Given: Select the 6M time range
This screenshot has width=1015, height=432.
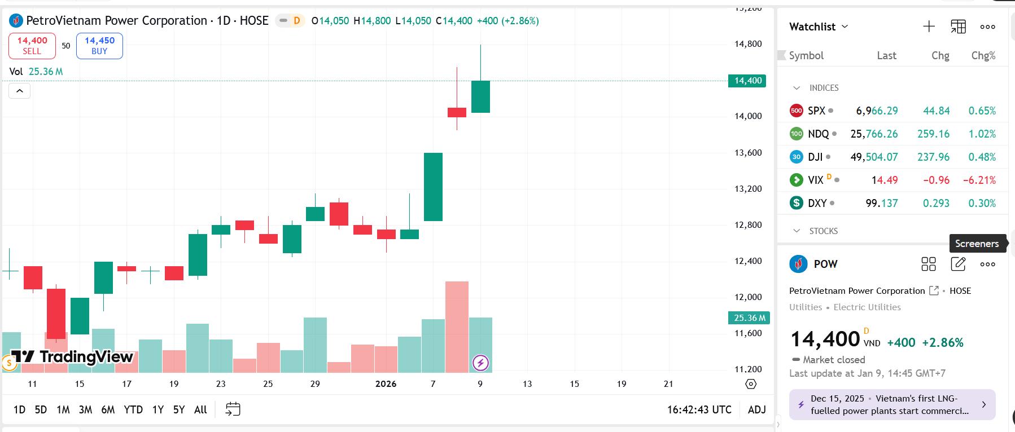Looking at the screenshot, I should coord(108,409).
